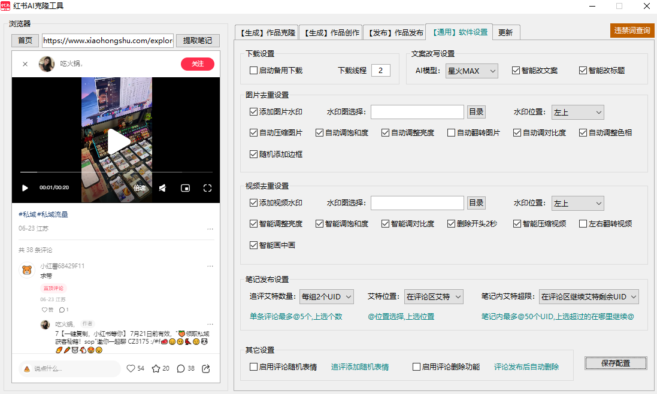Open more options on the author's reply

pos(210,324)
